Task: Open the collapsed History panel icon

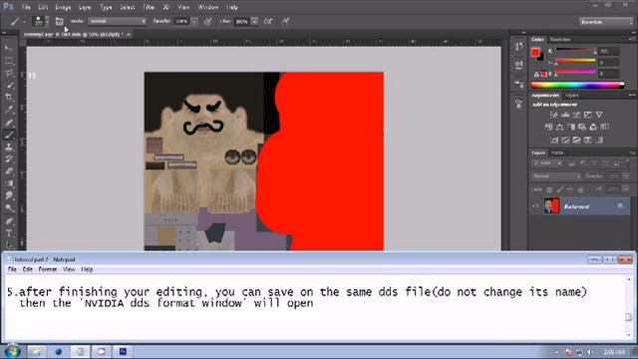Action: [518, 47]
